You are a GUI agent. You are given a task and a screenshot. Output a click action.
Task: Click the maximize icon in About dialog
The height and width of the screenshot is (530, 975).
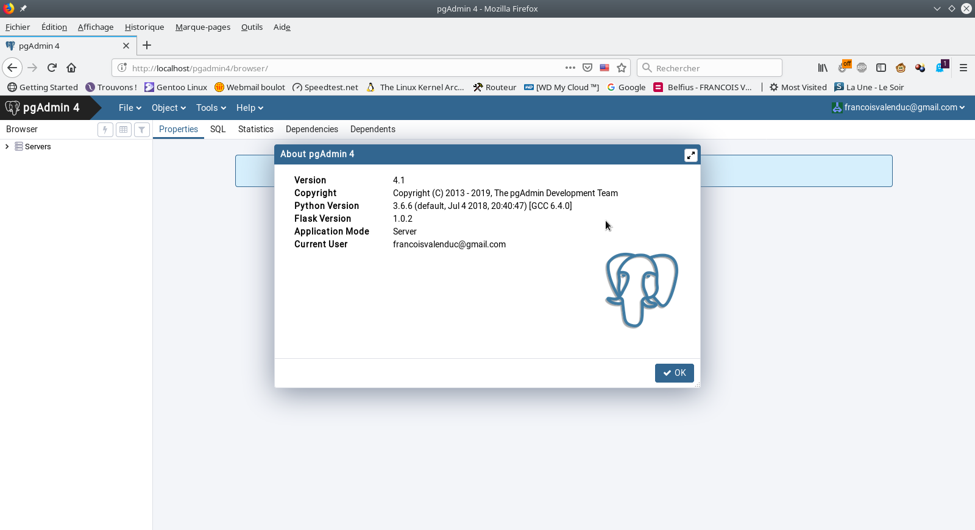pyautogui.click(x=690, y=155)
